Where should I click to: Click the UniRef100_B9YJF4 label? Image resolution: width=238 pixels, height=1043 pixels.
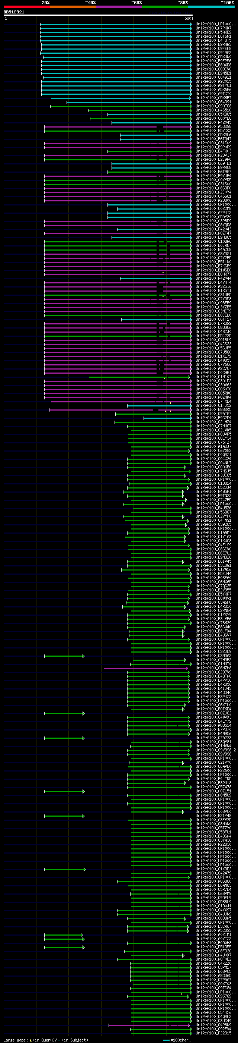[x=214, y=176]
